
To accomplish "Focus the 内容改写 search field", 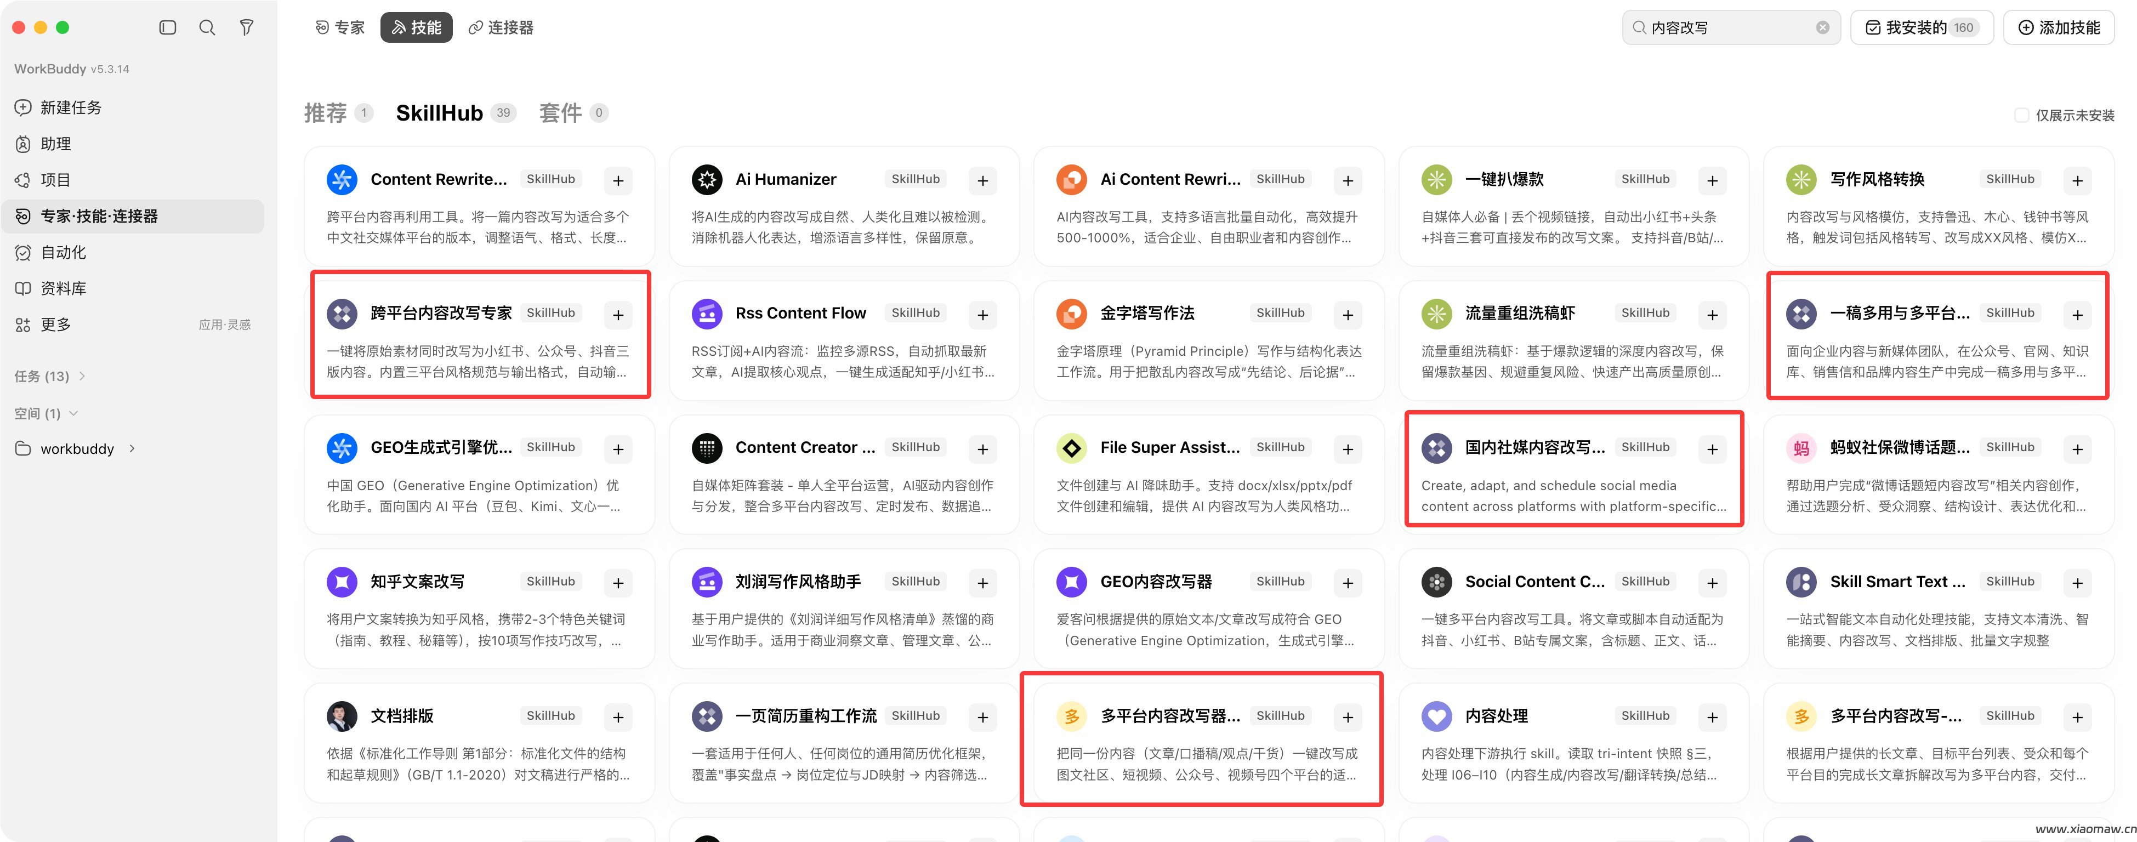I will (1731, 27).
